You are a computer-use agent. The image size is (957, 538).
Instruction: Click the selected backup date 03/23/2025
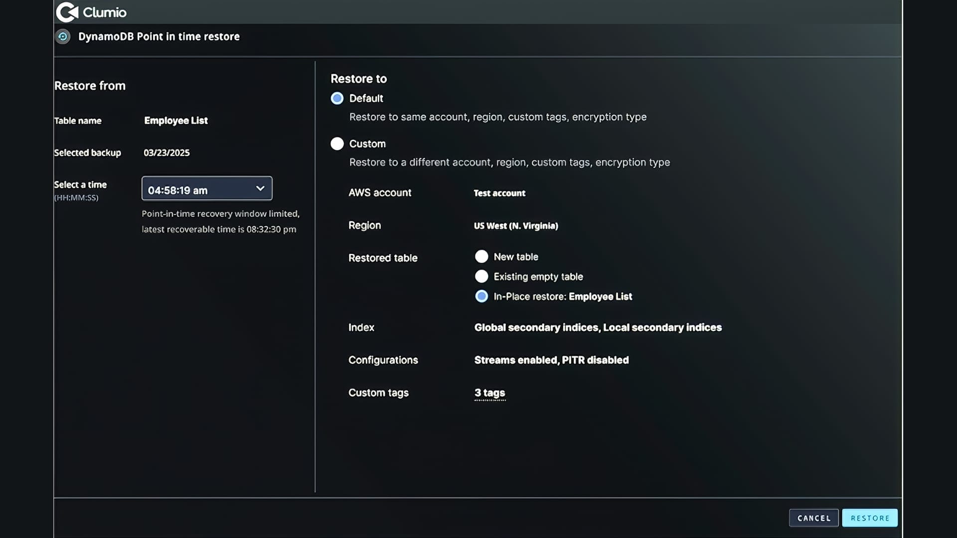click(x=166, y=153)
